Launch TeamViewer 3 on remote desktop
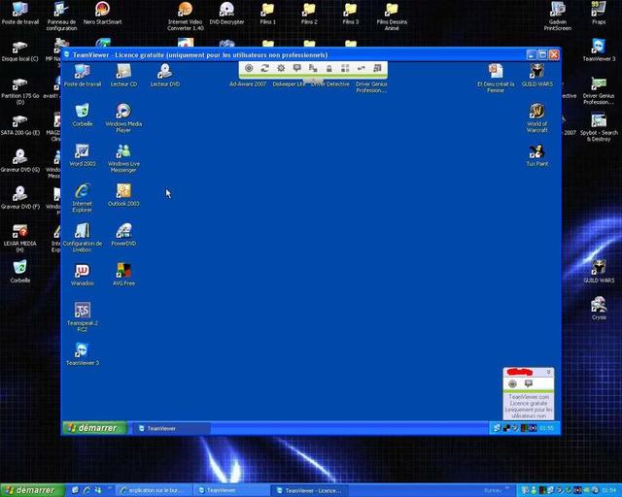The image size is (622, 497). pyautogui.click(x=83, y=354)
